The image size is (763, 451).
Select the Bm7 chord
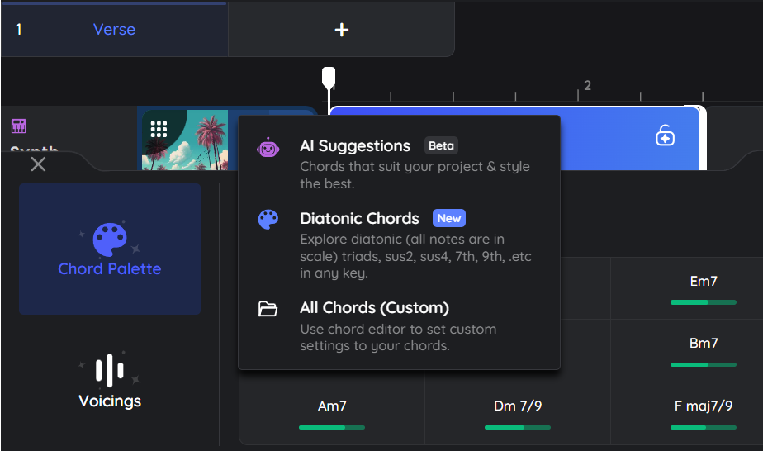[704, 344]
